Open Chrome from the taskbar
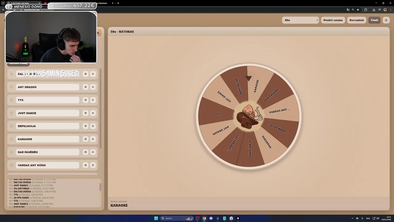 point(204,218)
